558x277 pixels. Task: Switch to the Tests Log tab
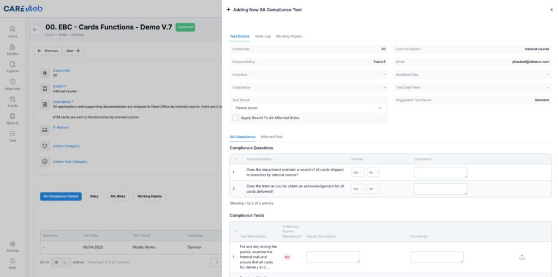point(263,36)
